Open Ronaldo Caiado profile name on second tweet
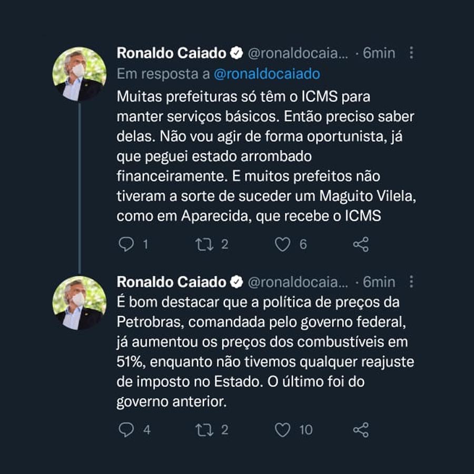The width and height of the screenshot is (474, 474). click(x=172, y=282)
